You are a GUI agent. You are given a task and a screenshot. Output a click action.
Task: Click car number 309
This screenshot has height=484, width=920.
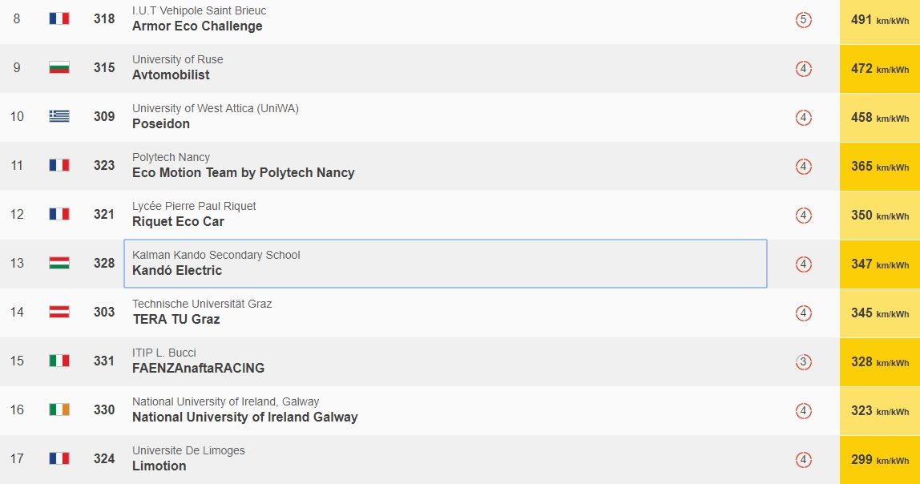pos(104,116)
